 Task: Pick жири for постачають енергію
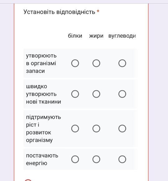pos(96,159)
